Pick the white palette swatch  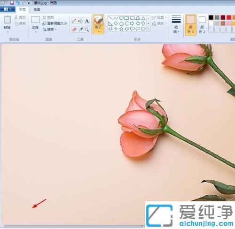[211, 23]
